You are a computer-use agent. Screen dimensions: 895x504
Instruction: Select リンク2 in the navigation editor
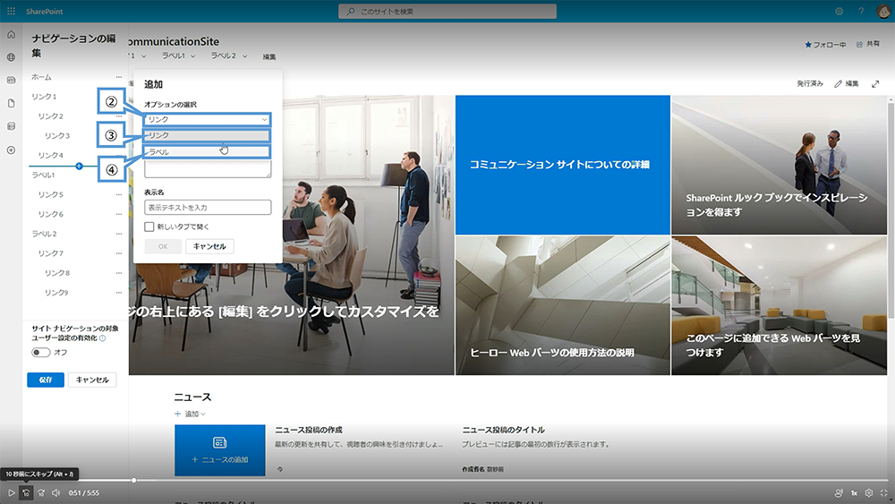point(51,115)
